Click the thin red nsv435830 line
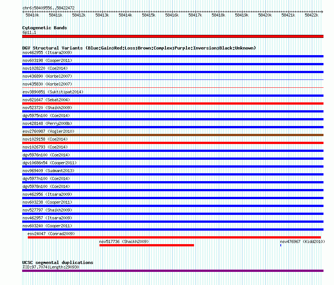The height and width of the screenshot is (285, 334). pos(173,87)
